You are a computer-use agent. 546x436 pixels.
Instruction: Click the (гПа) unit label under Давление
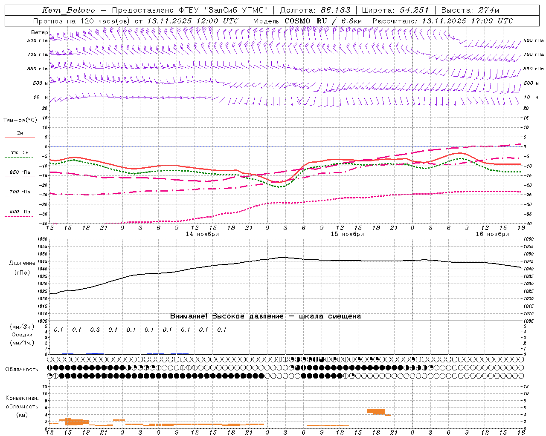(22, 273)
